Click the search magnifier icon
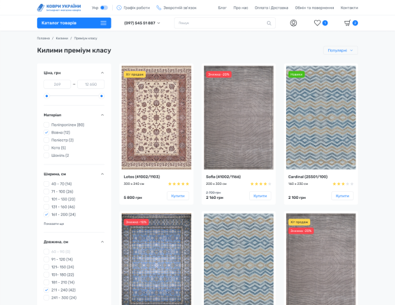This screenshot has height=305, width=395. pos(269,23)
